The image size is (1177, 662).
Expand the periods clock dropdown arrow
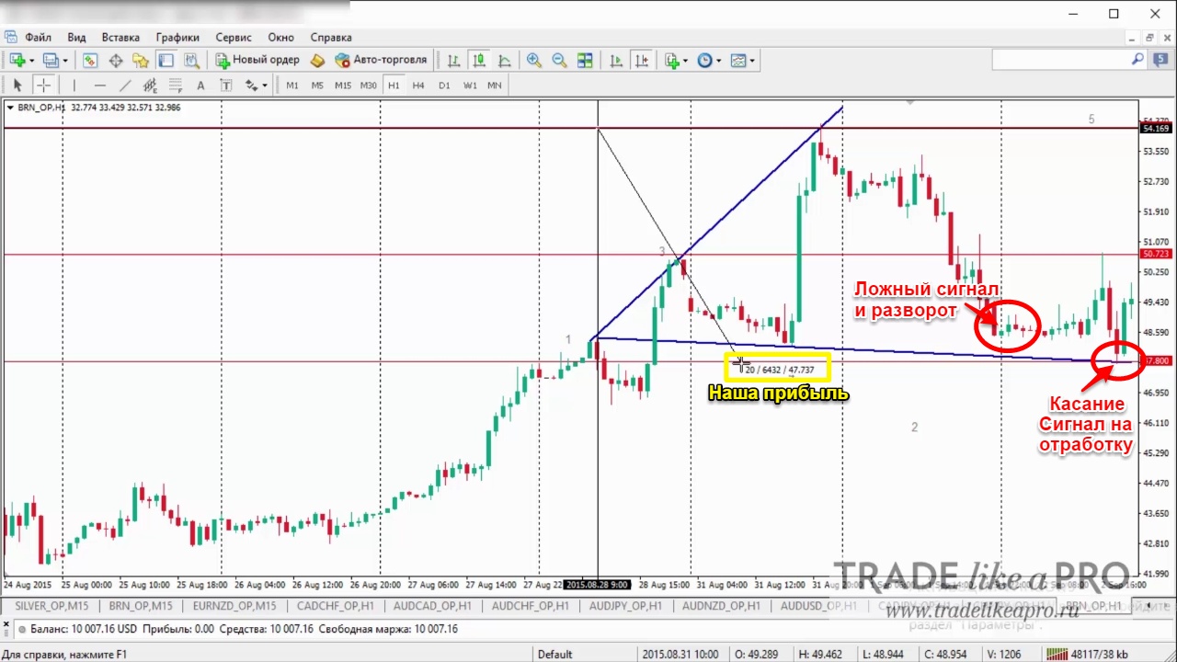[719, 61]
